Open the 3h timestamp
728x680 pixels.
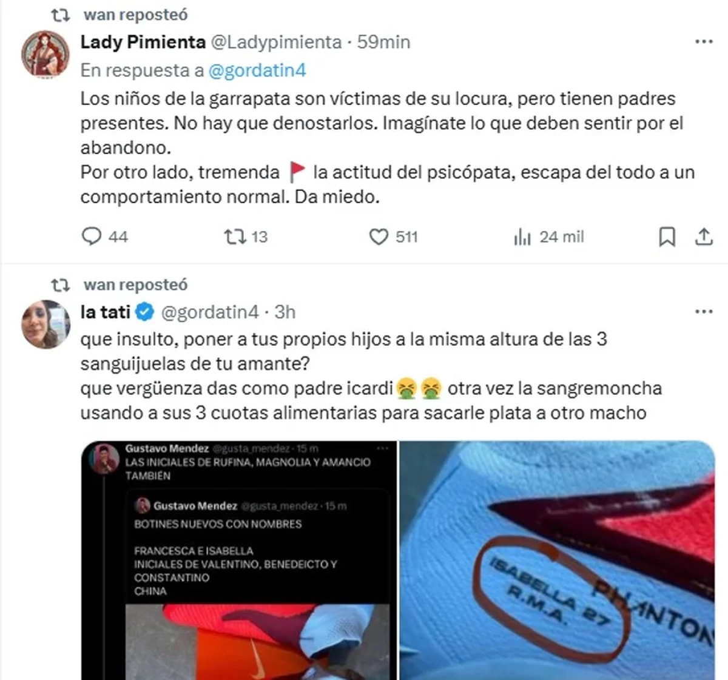[x=285, y=312]
